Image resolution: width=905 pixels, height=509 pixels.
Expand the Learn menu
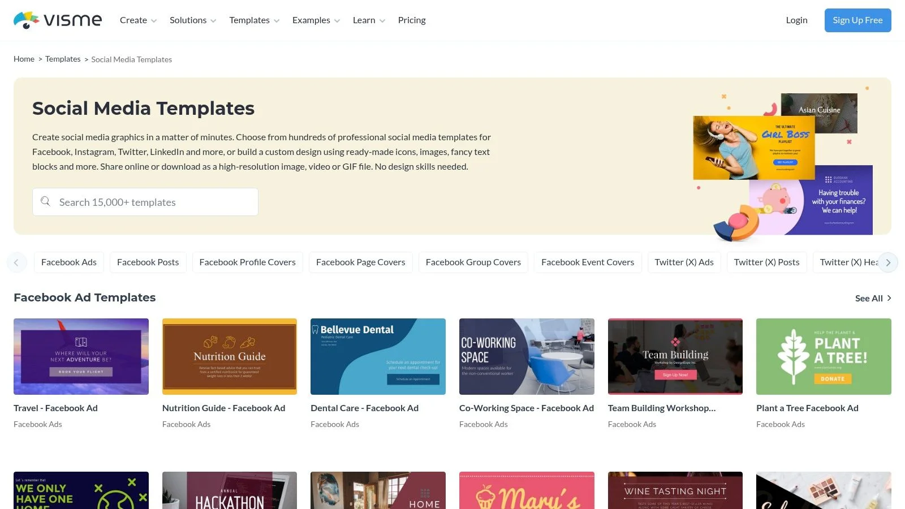point(369,20)
